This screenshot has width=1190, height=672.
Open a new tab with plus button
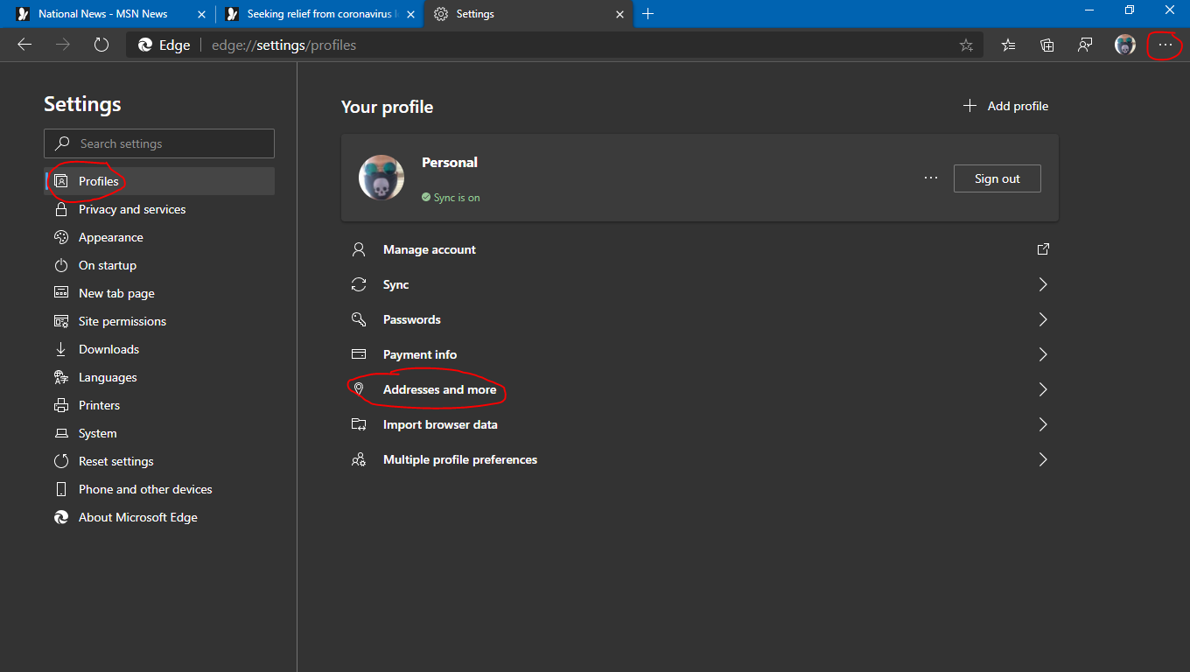point(648,14)
